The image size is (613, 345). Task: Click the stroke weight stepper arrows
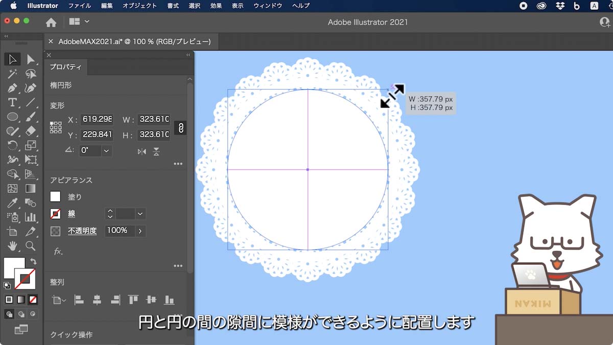point(110,214)
